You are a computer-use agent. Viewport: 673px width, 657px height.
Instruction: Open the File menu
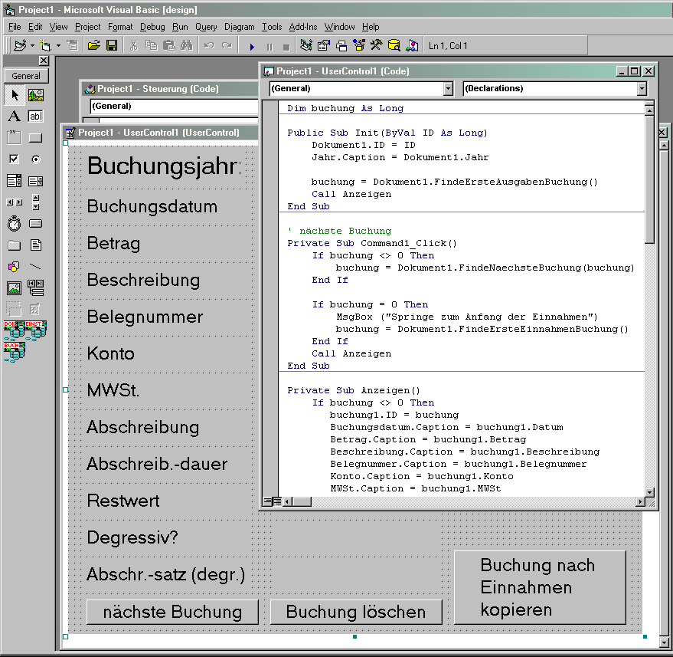[x=15, y=27]
